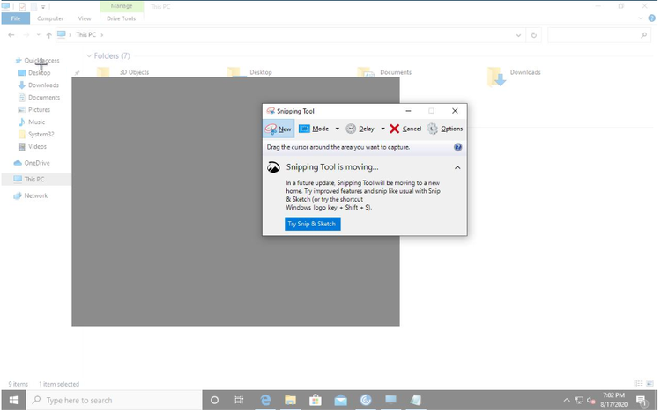
Task: Click the Try Snip & Sketch button
Action: click(x=312, y=224)
